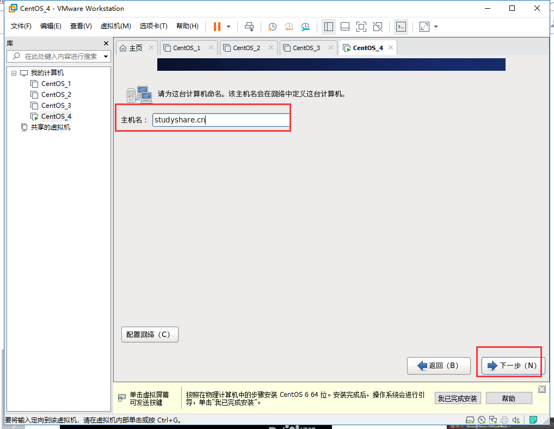554x429 pixels.
Task: Pause the virtual machine with the pause icon
Action: pos(217,27)
